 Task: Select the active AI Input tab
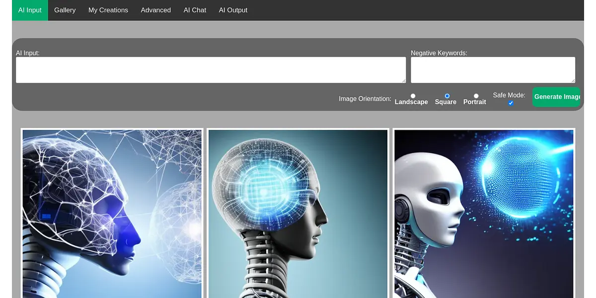[30, 10]
